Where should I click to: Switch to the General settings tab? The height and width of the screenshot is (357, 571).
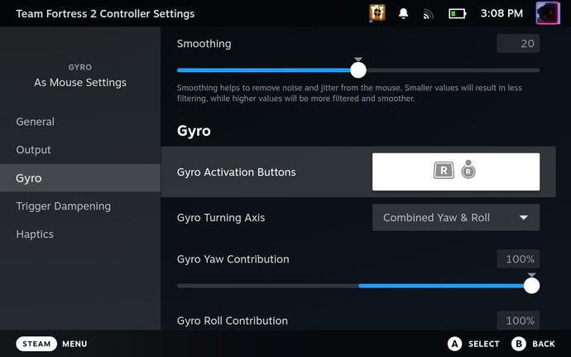coord(36,122)
